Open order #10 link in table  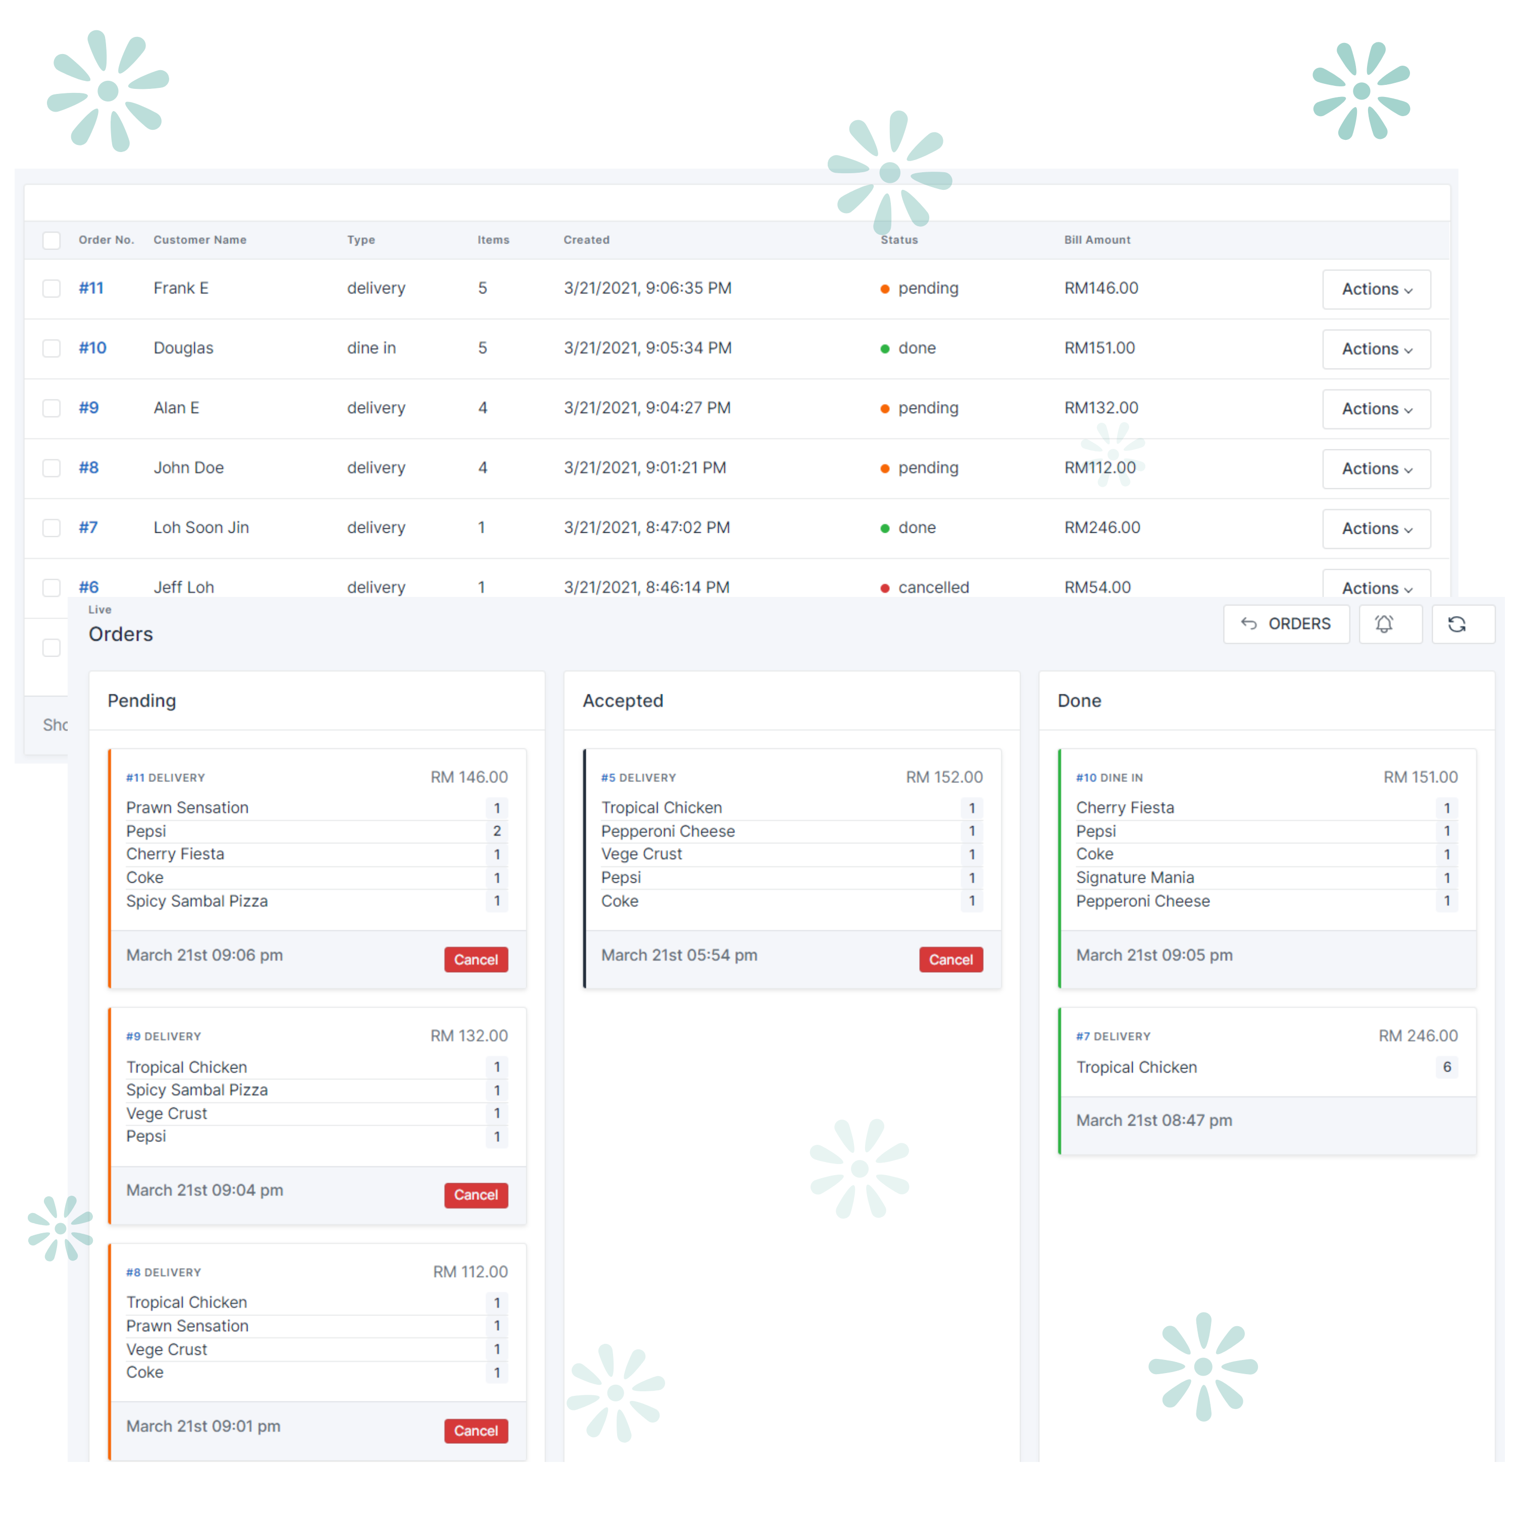click(92, 348)
